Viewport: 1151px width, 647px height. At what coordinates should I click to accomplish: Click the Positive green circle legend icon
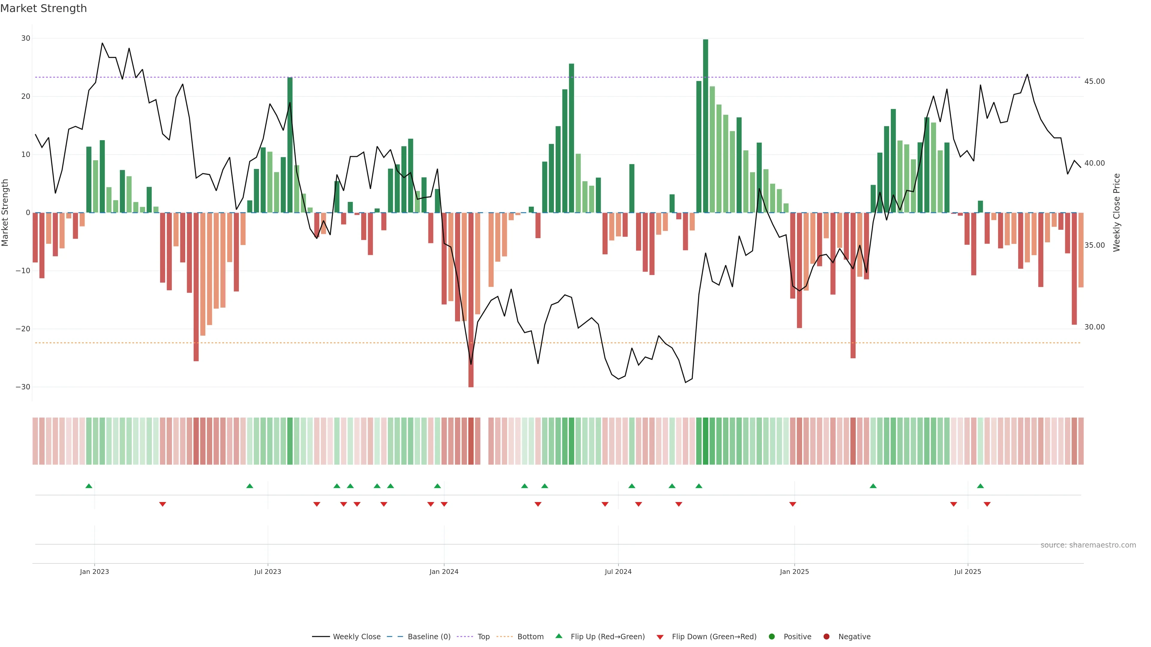tap(772, 637)
